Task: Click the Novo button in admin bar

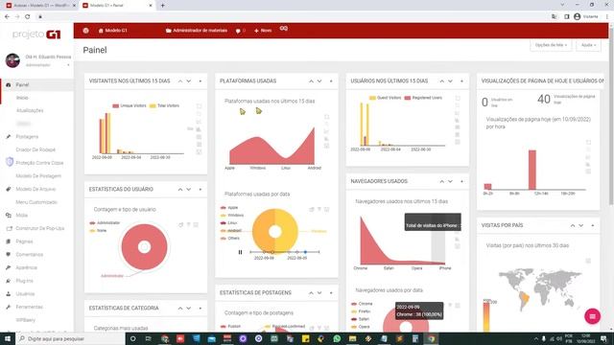Action: [x=263, y=31]
